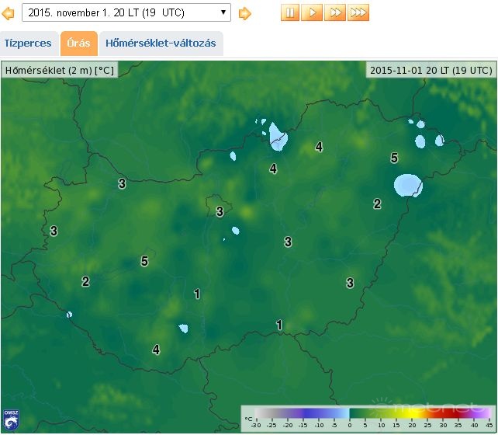Select the Órás tab
The height and width of the screenshot is (435, 498).
(78, 43)
